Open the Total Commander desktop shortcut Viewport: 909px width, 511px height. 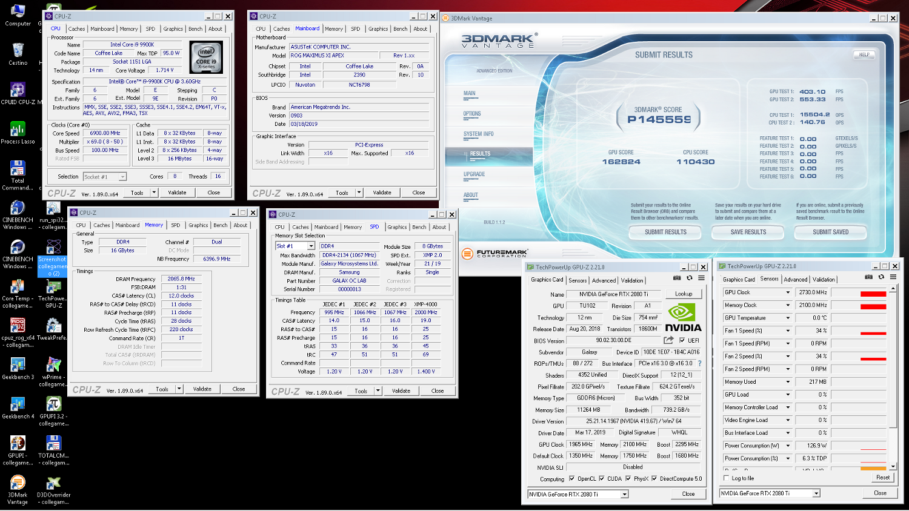(18, 176)
